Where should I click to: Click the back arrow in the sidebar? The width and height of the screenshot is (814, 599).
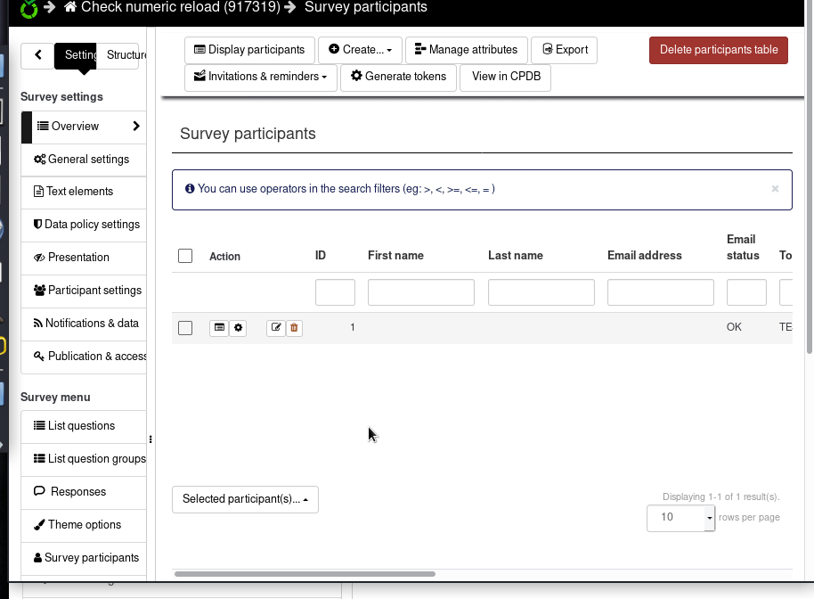(38, 55)
